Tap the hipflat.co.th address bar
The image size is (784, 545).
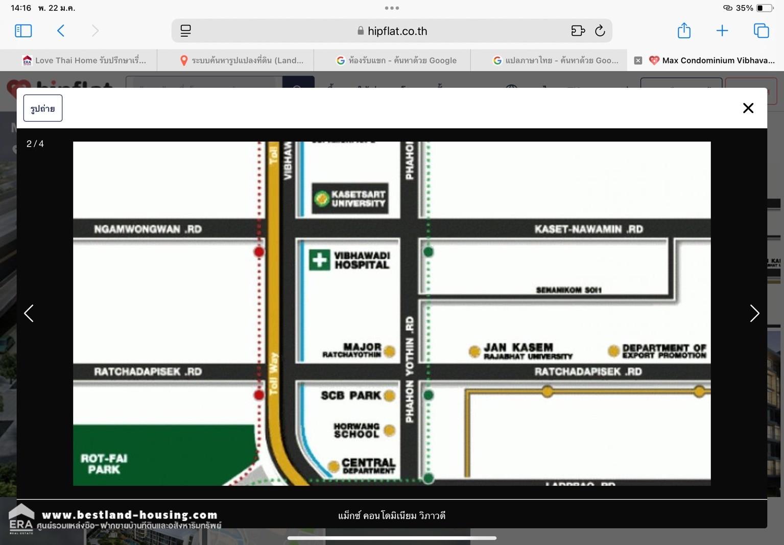pos(392,31)
